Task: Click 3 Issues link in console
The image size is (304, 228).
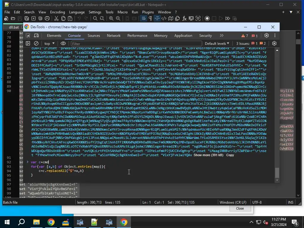Action: [x=251, y=43]
